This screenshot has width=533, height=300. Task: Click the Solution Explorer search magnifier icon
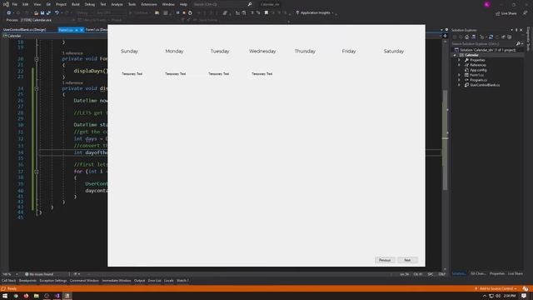coord(518,44)
